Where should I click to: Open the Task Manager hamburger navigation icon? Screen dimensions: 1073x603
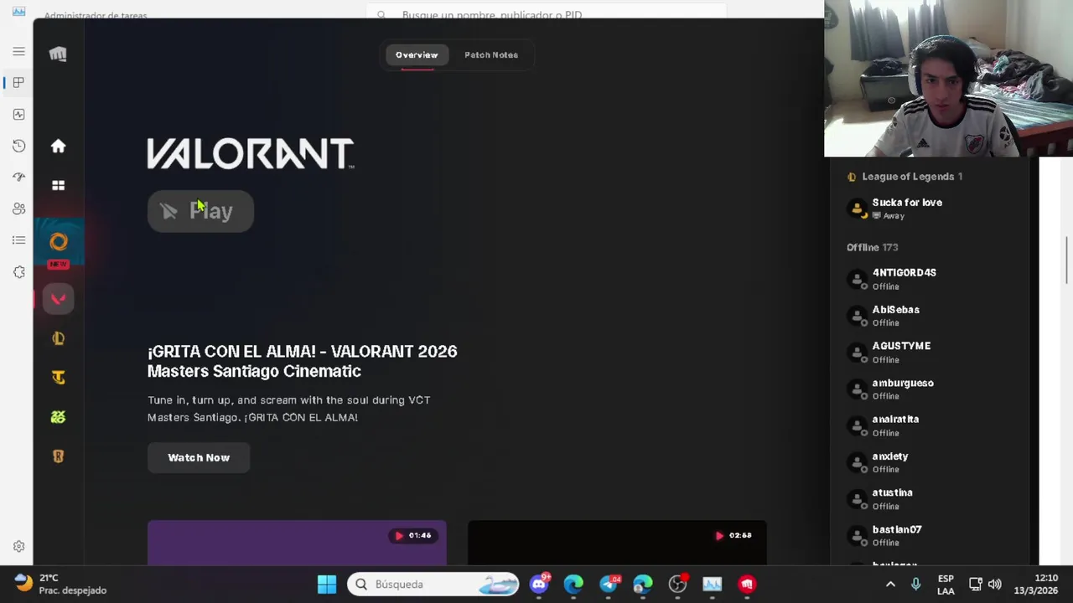click(18, 51)
